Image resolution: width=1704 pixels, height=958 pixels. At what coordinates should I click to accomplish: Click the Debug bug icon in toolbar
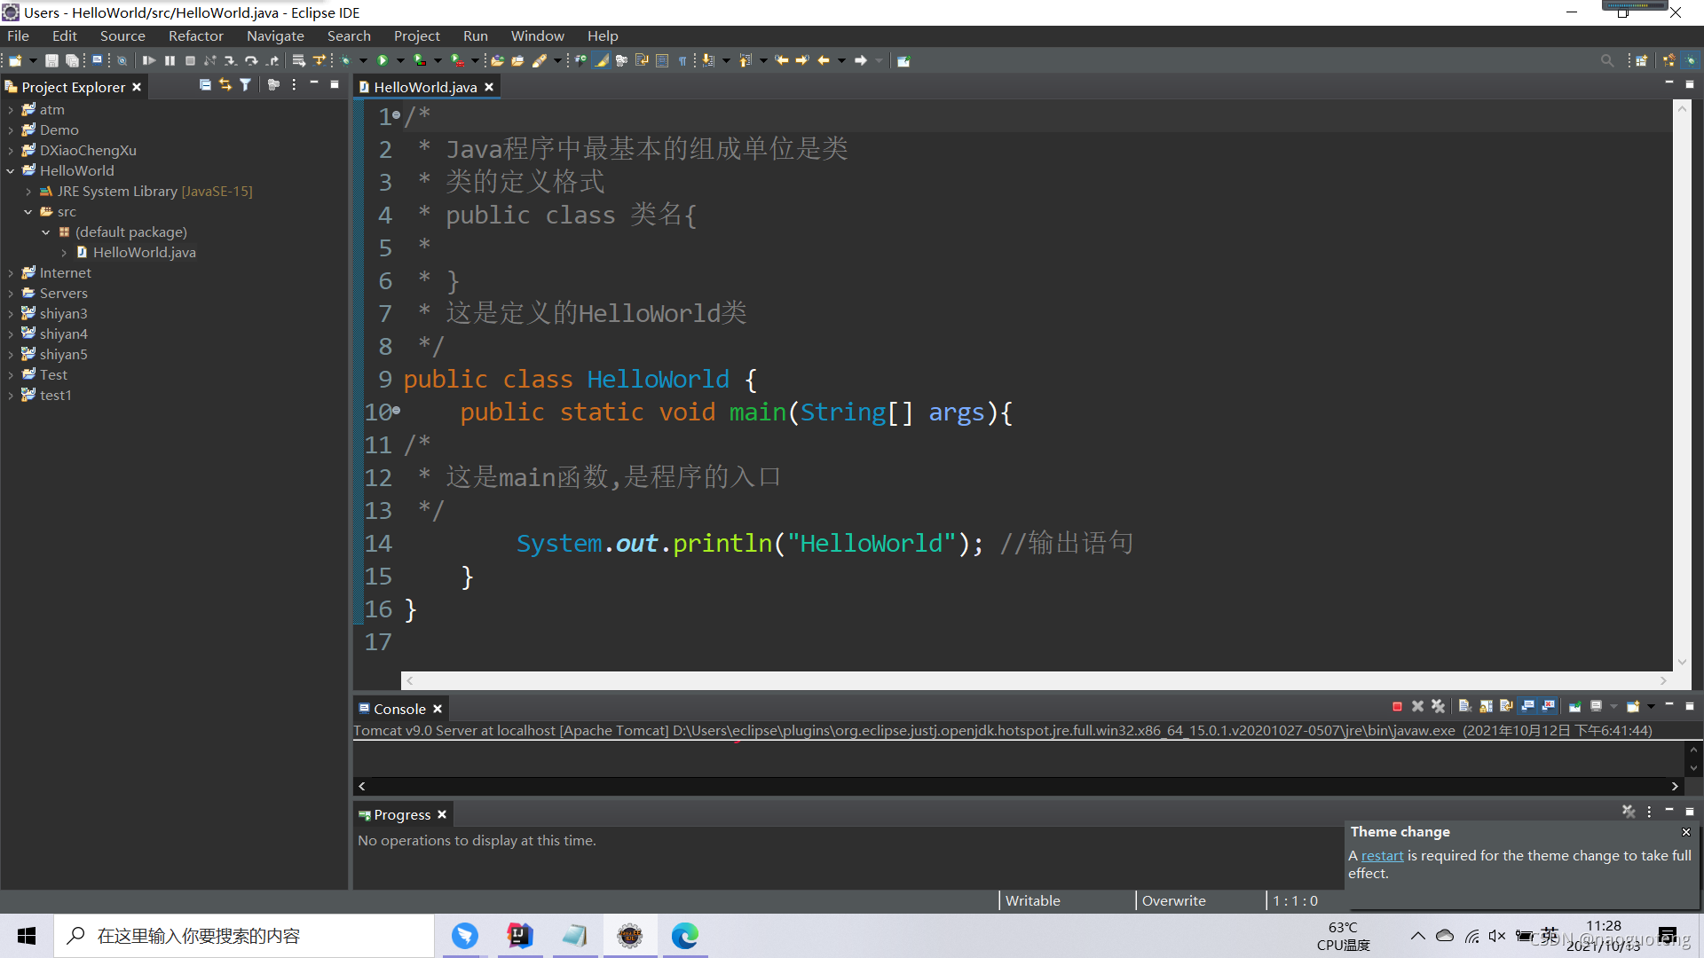click(x=345, y=60)
